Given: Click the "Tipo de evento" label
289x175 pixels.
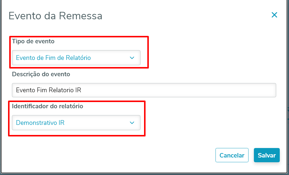Looking at the screenshot, I should (33, 42).
